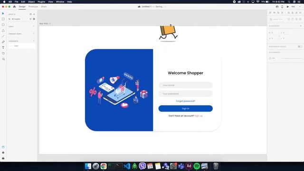The height and width of the screenshot is (171, 304).
Task: Open the View menu
Action: point(51,2)
